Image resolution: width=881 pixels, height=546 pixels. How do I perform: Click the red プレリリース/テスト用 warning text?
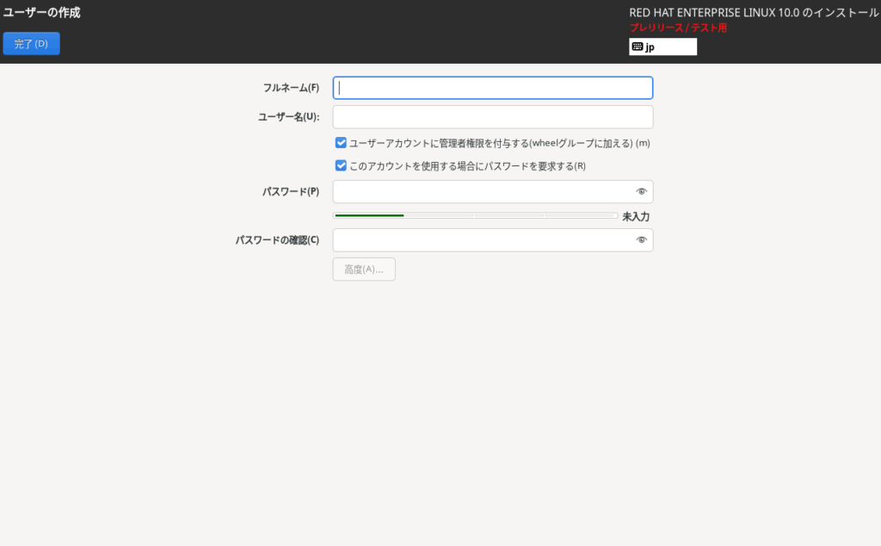pyautogui.click(x=678, y=28)
